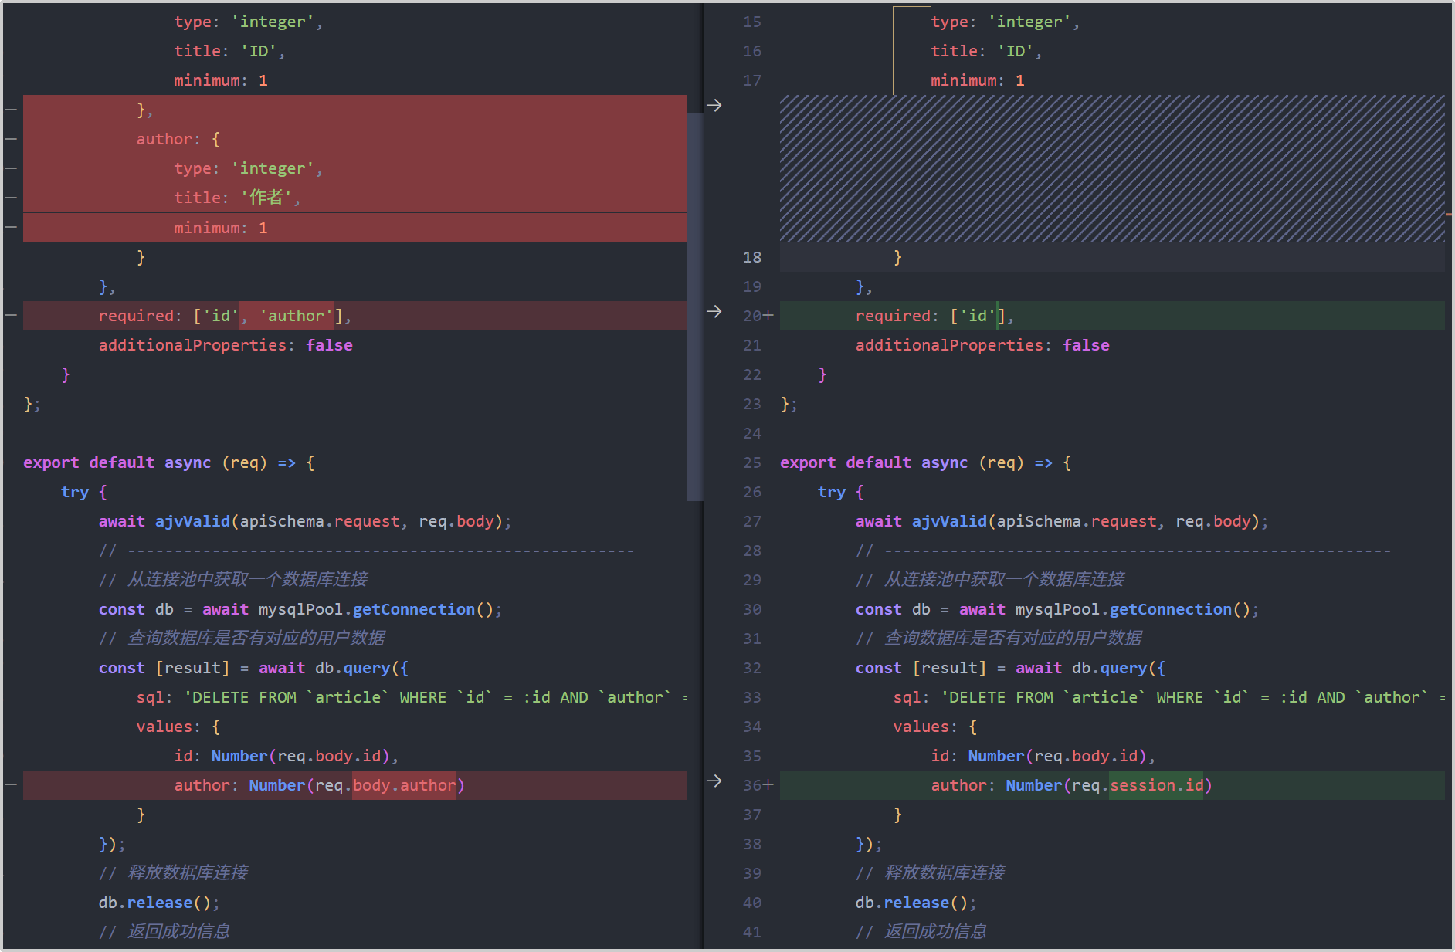Screen dimensions: 1455x952
Task: Click the minus marker beside deleted 'author: {' line
Action: [x=11, y=139]
